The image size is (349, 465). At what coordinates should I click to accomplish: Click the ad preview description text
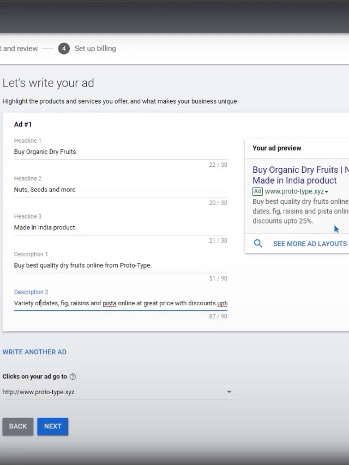[300, 212]
